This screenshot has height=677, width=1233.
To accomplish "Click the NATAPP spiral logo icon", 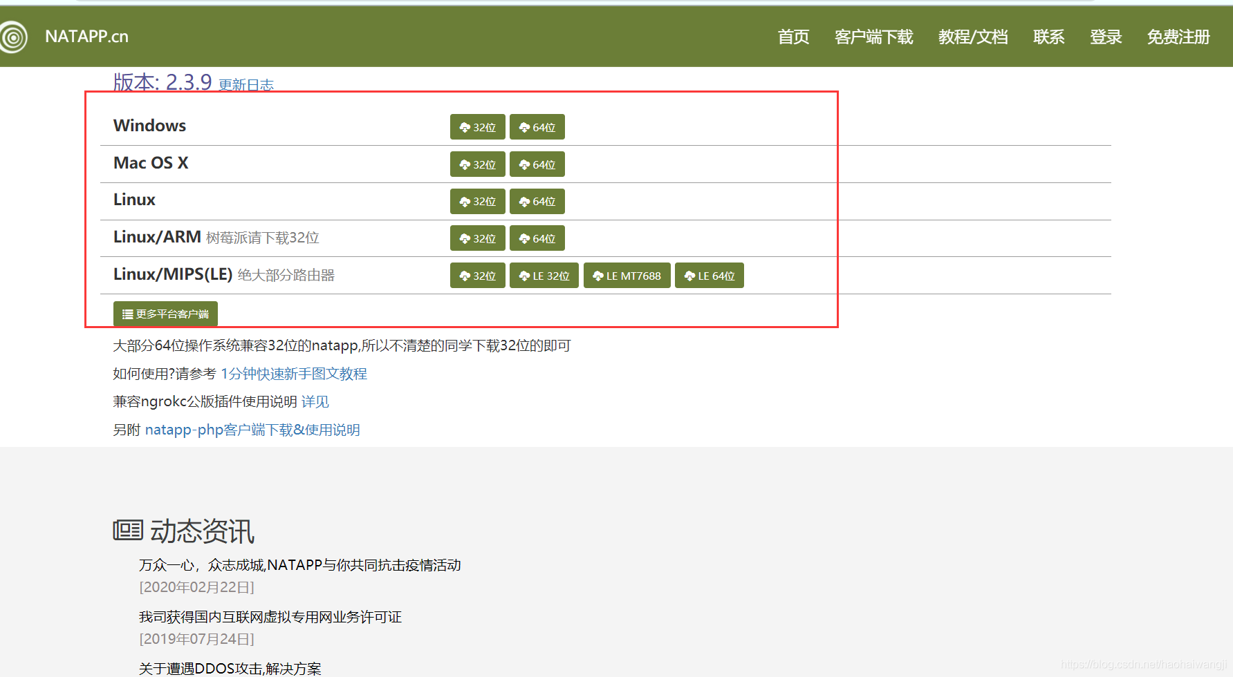I will pos(13,37).
